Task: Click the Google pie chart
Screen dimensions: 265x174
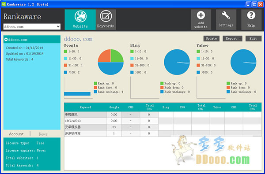Action: point(111,62)
